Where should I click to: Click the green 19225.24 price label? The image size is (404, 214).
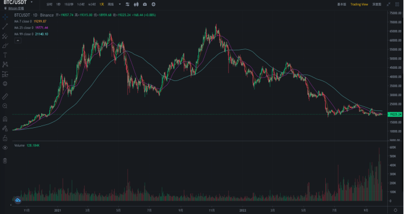pyautogui.click(x=395, y=115)
